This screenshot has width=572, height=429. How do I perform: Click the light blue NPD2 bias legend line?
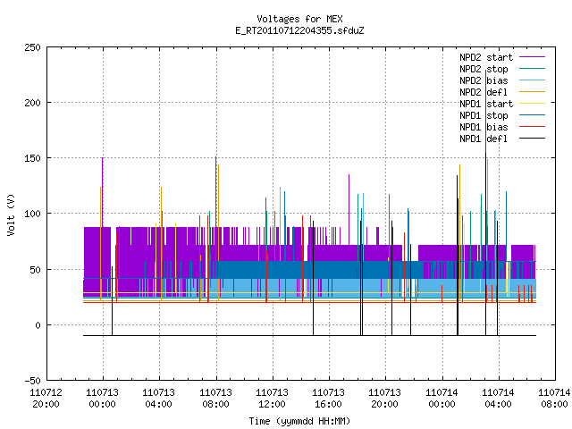point(533,80)
